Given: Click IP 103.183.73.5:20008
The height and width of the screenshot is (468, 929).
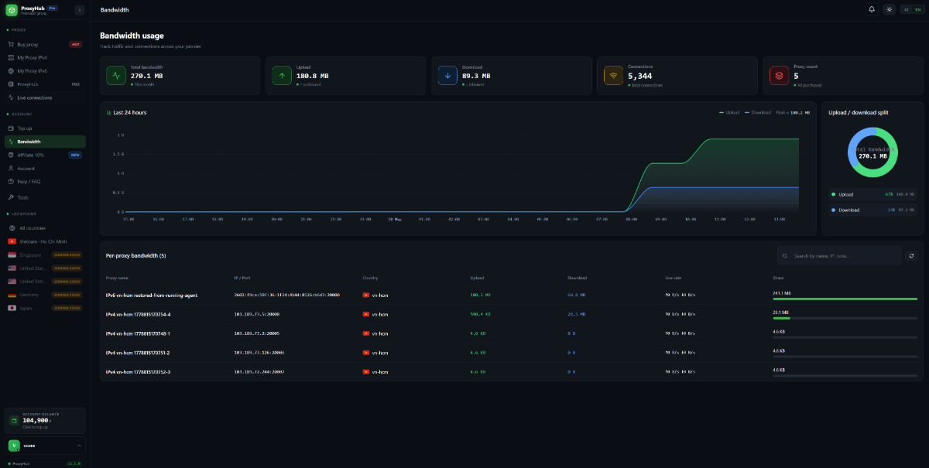Looking at the screenshot, I should coord(257,314).
